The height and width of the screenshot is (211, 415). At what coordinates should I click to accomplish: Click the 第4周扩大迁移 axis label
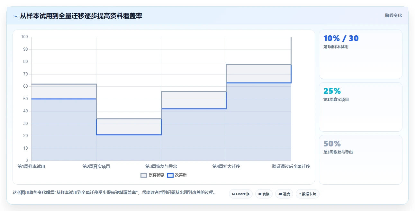click(226, 166)
